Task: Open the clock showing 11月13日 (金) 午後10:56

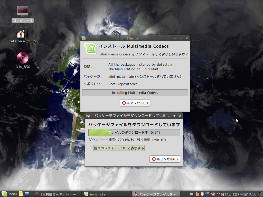Action: click(237, 194)
